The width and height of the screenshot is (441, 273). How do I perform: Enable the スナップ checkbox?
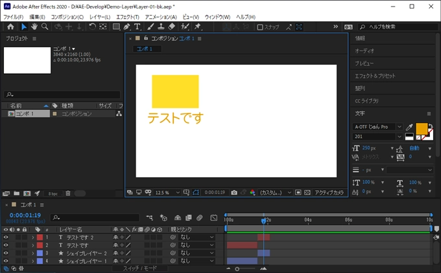(260, 27)
